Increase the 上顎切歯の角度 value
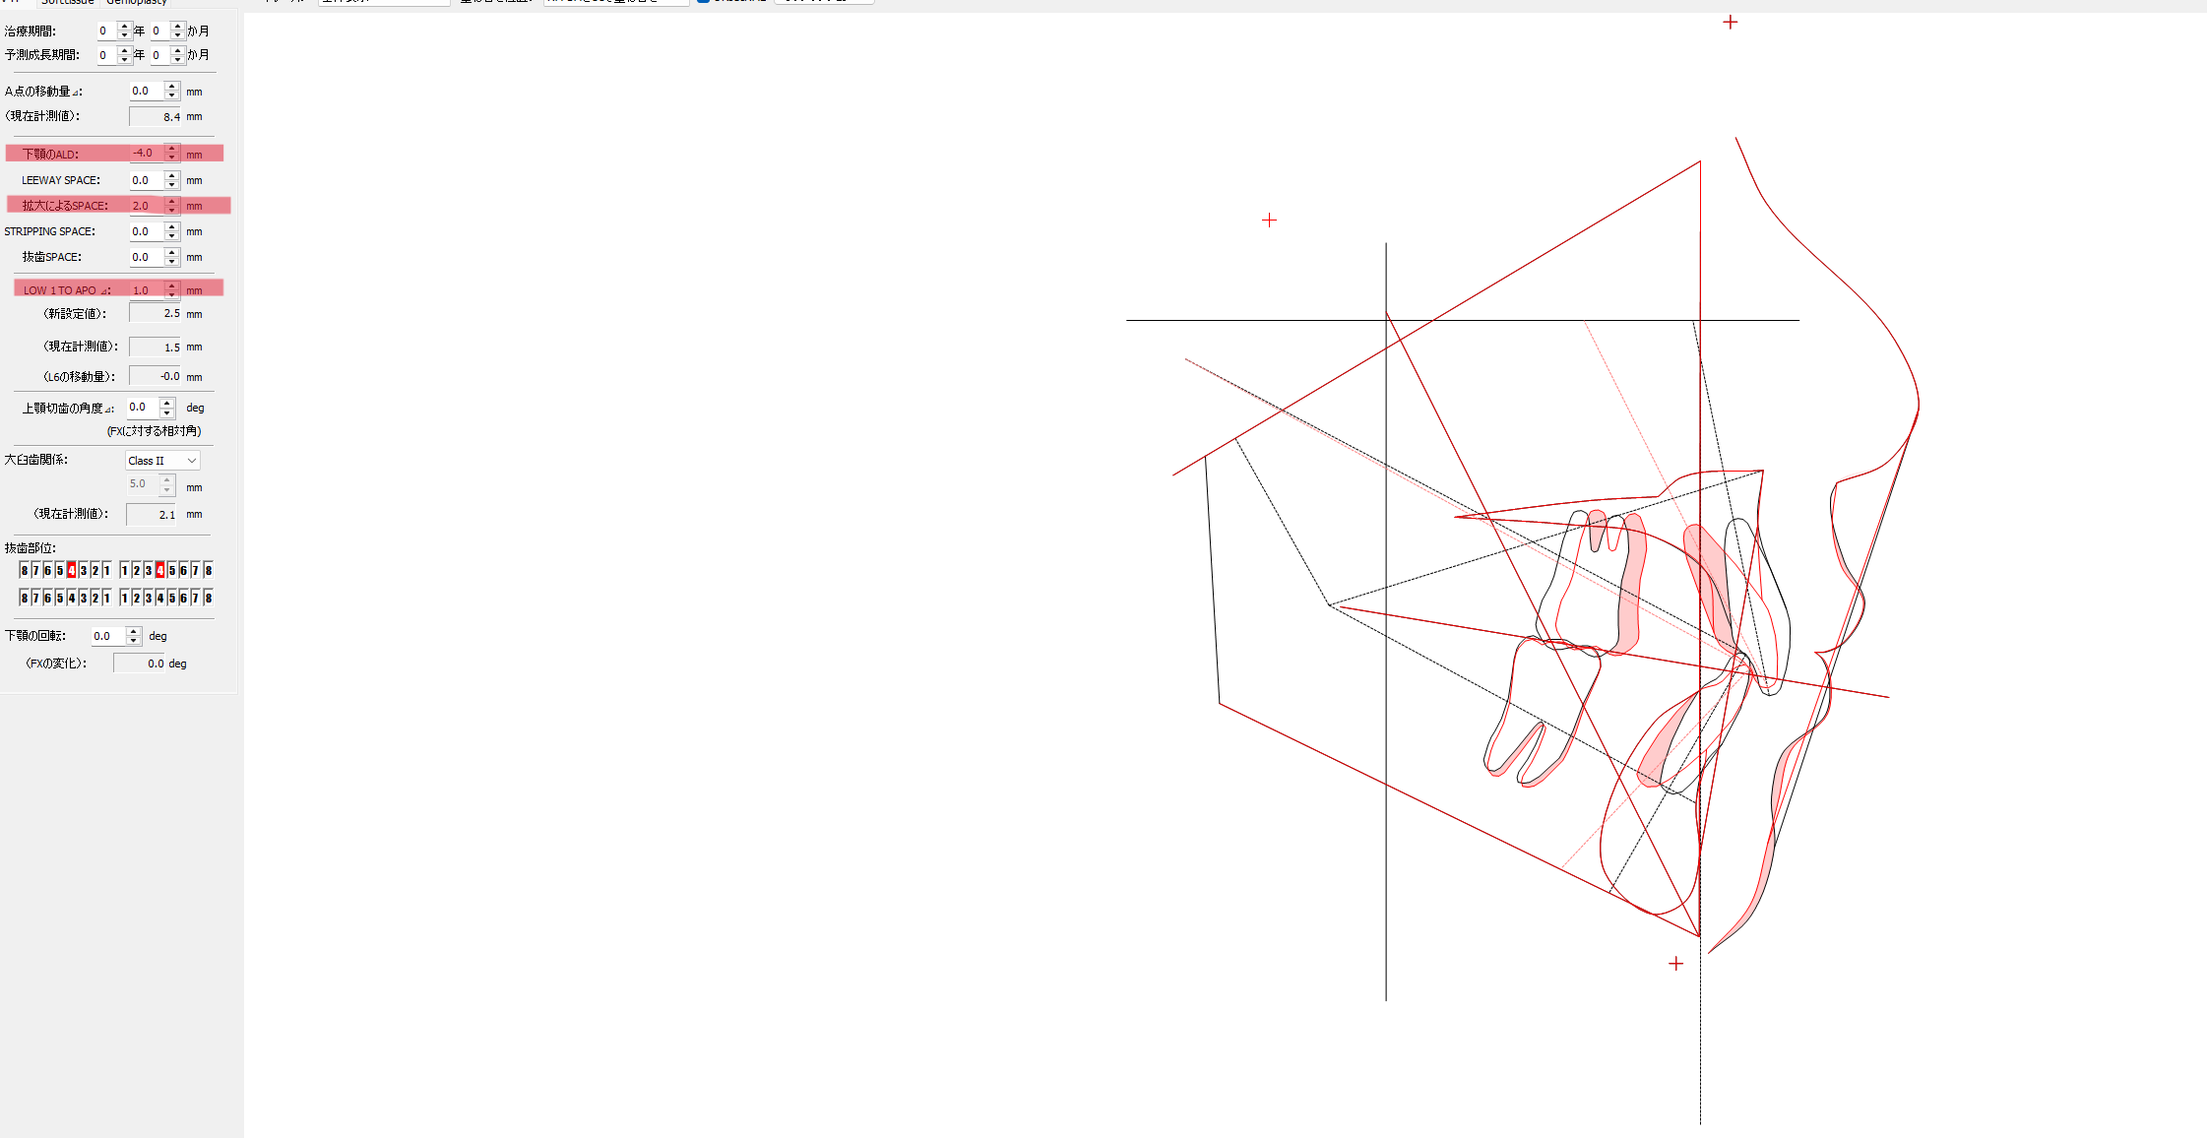This screenshot has height=1138, width=2207. click(x=167, y=402)
